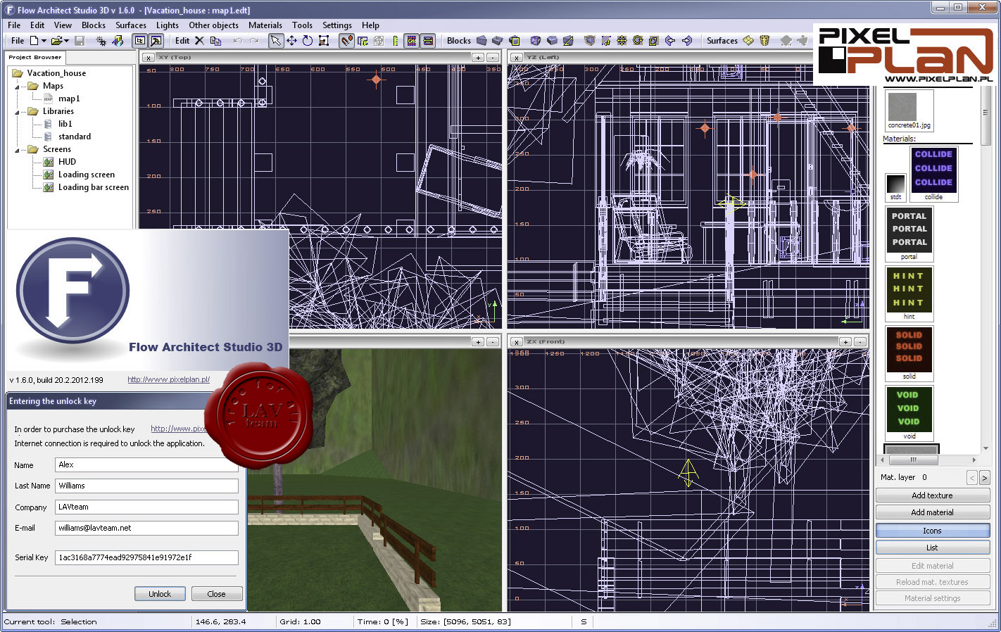Increase Mat. layer with right arrow
The image size is (1001, 632).
(x=985, y=478)
